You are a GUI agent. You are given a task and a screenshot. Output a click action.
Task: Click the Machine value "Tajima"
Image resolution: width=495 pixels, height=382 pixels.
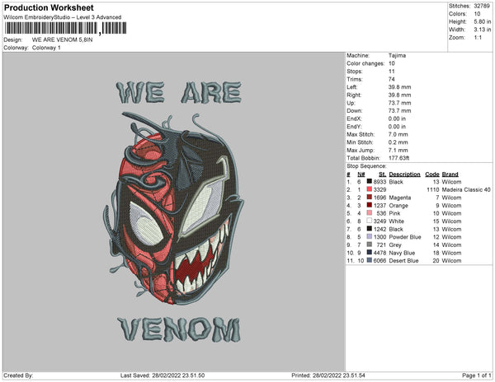[x=397, y=55]
